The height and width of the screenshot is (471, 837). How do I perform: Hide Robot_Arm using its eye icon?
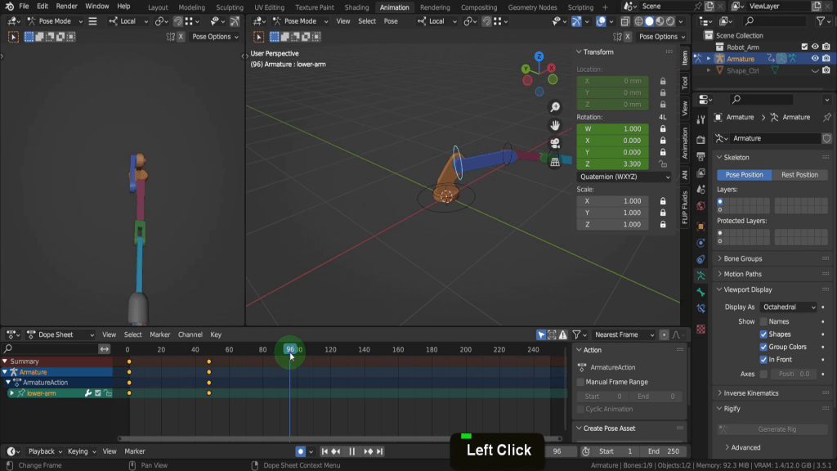815,47
